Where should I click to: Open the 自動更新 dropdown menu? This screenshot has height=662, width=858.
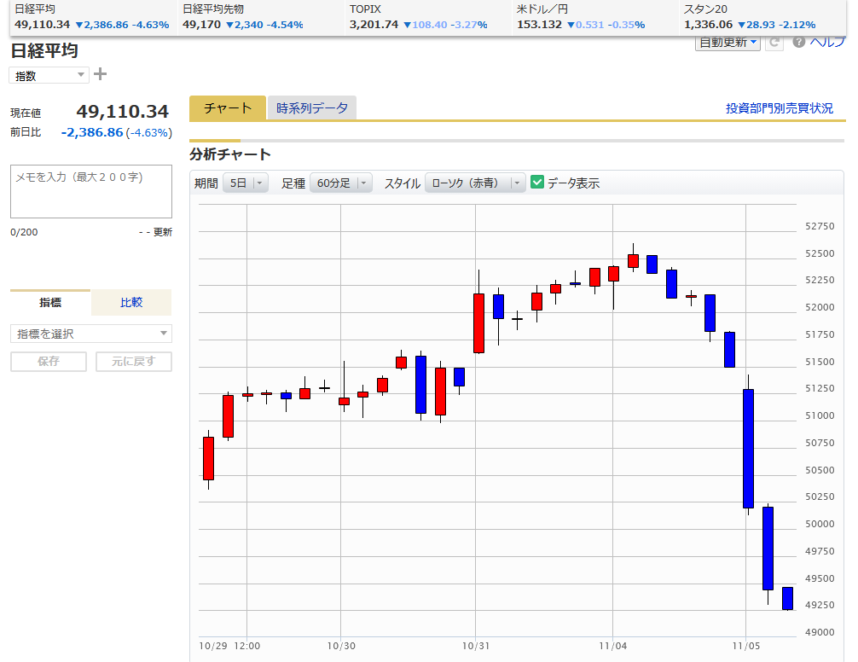pyautogui.click(x=728, y=43)
